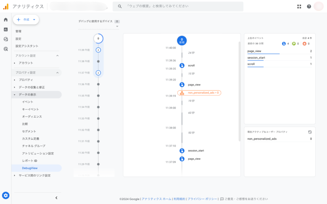The image size is (327, 204).
Task: Select the 11:37 午前 minute marker
Action: coord(98,73)
